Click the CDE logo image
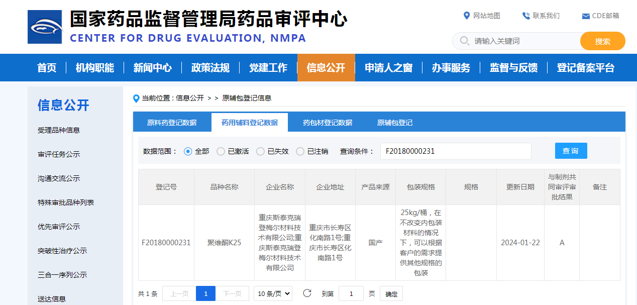Viewport: 637px width, 305px height. 45,27
